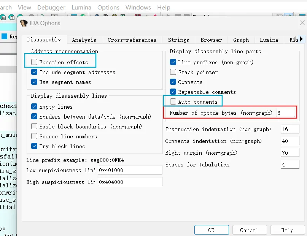Click the IDA Options portrait icon

coord(24,23)
